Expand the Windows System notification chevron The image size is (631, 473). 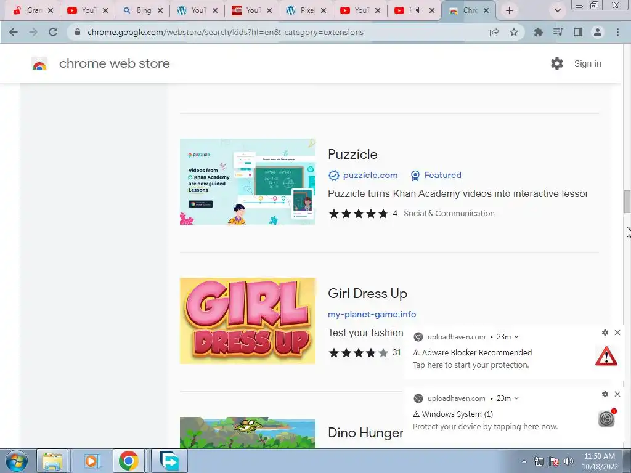click(516, 398)
